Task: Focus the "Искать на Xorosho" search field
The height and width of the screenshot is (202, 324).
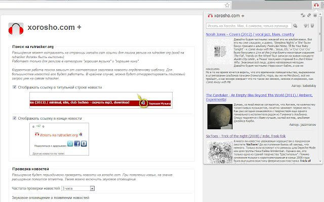Action: click(x=249, y=26)
